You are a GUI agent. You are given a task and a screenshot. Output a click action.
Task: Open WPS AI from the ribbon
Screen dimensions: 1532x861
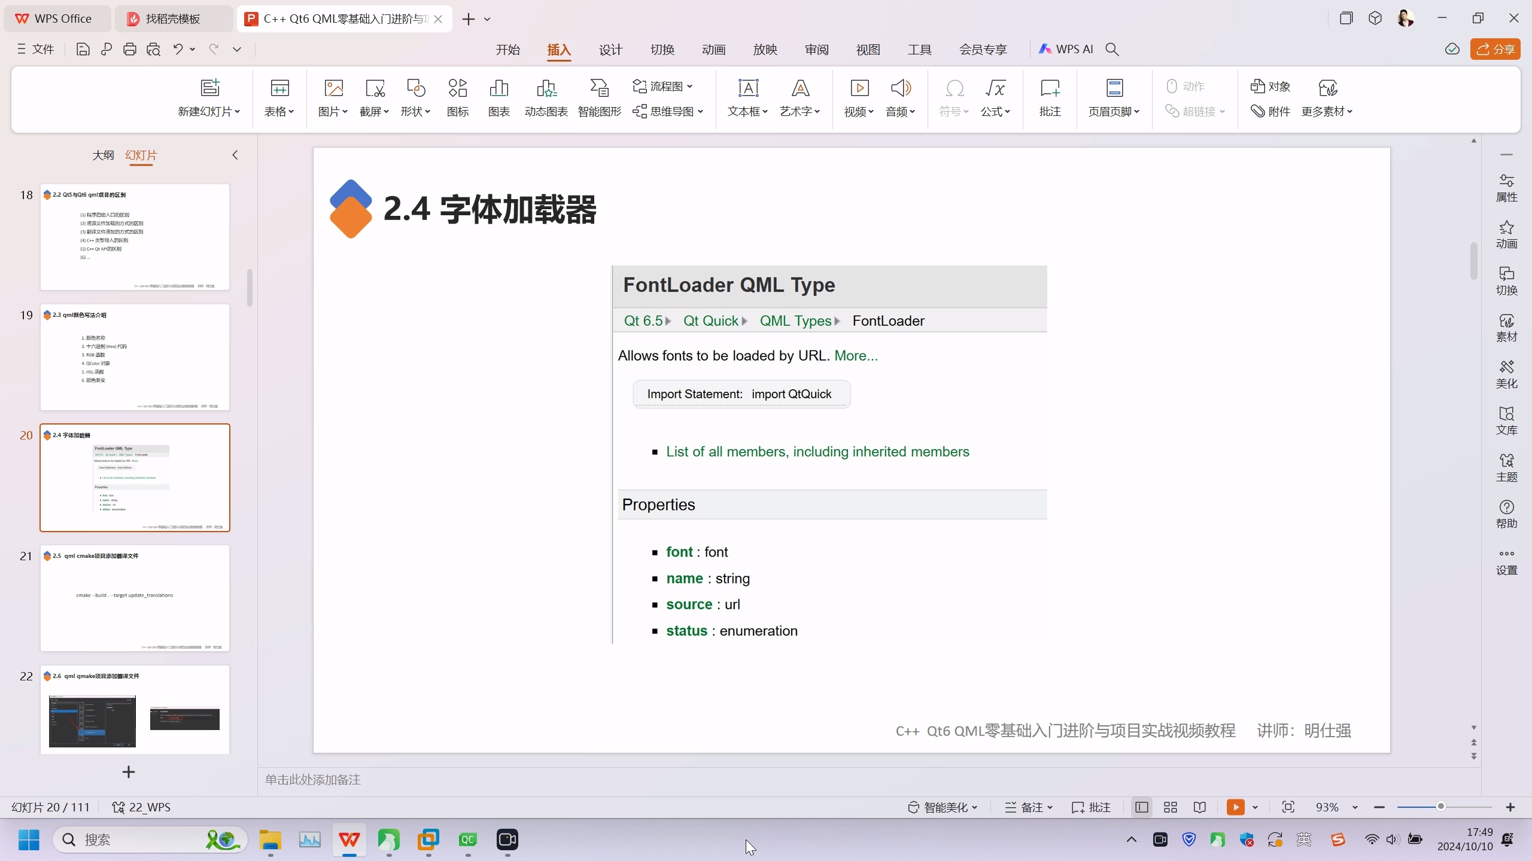click(x=1066, y=49)
